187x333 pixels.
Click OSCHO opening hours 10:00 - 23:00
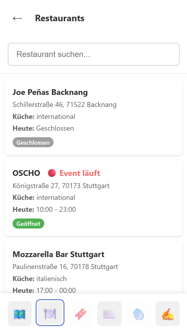[x=56, y=209]
